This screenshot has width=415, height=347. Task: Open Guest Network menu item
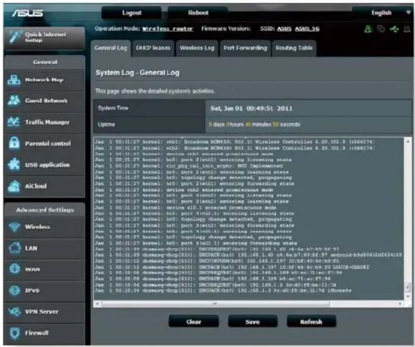(x=45, y=101)
